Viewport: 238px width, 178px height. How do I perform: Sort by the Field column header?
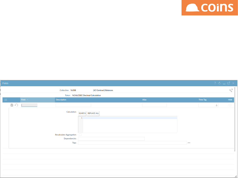[38, 100]
